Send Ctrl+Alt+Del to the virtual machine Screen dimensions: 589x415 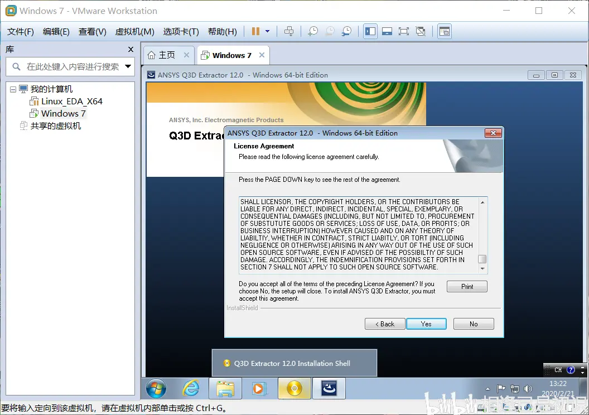click(289, 32)
